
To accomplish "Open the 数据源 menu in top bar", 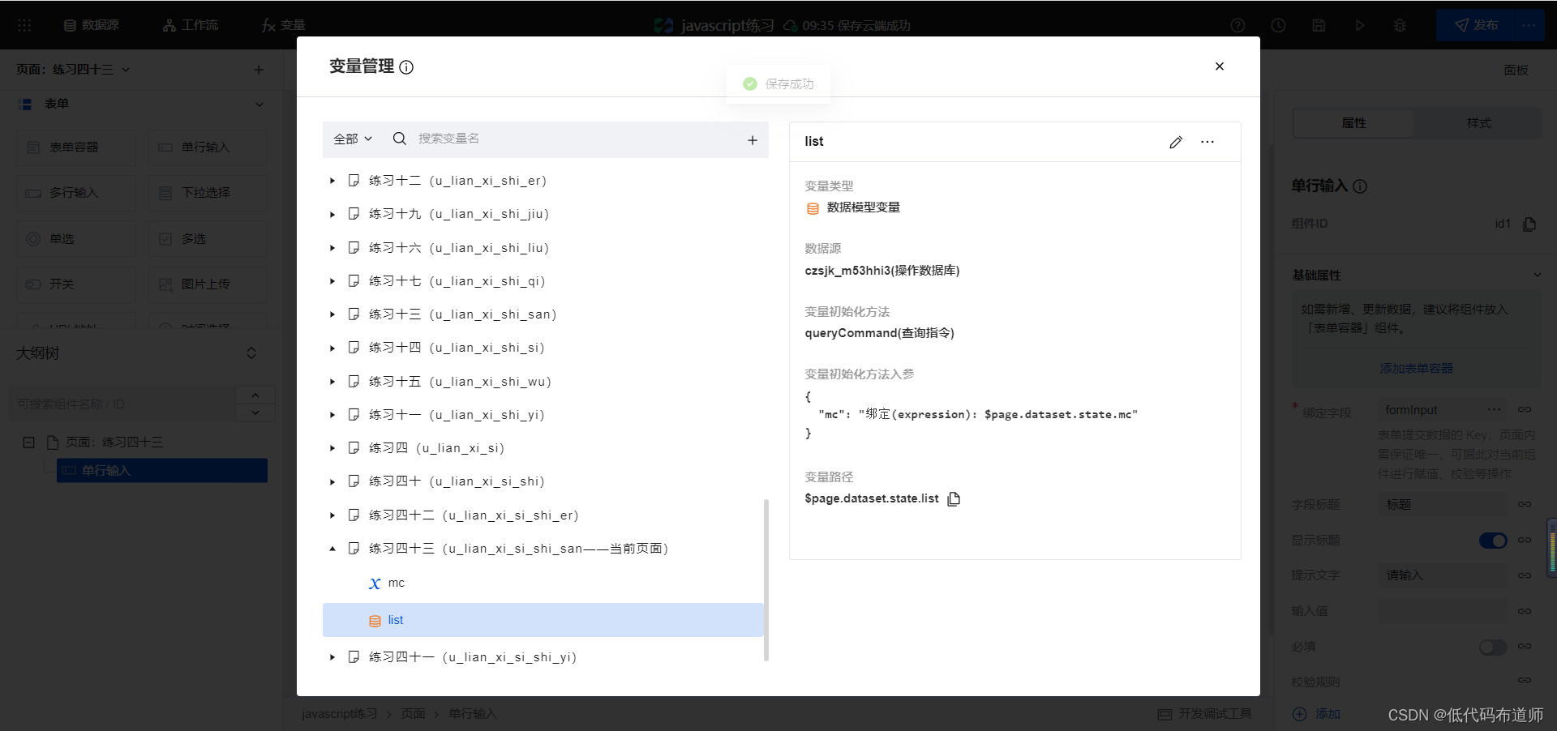I will [91, 25].
